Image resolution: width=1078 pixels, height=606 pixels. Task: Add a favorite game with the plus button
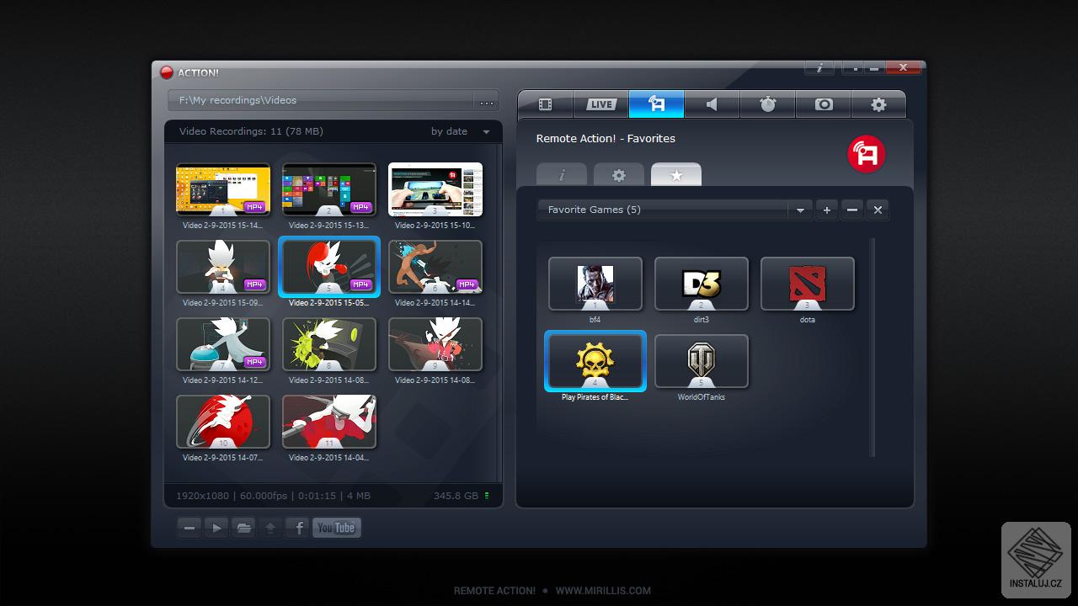pos(827,210)
